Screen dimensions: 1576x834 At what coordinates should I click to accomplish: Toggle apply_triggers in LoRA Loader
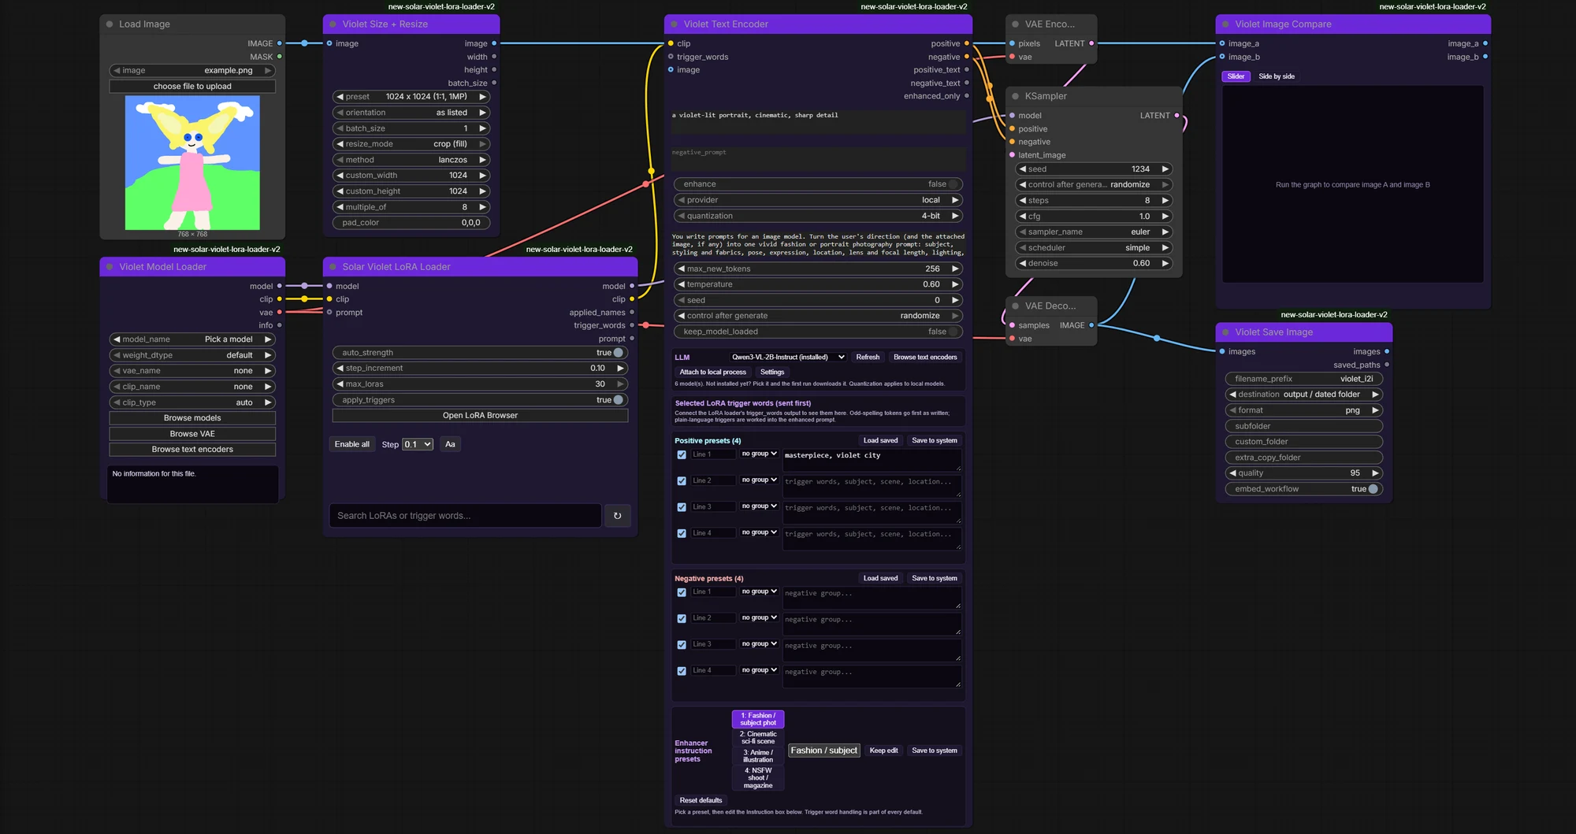click(x=618, y=400)
